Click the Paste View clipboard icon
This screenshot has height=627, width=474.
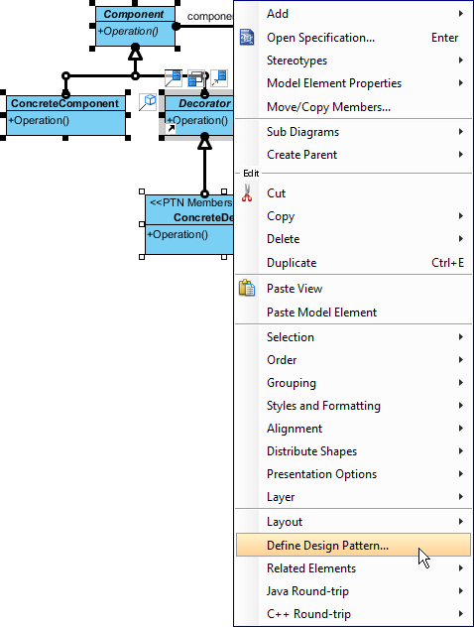pos(247,288)
